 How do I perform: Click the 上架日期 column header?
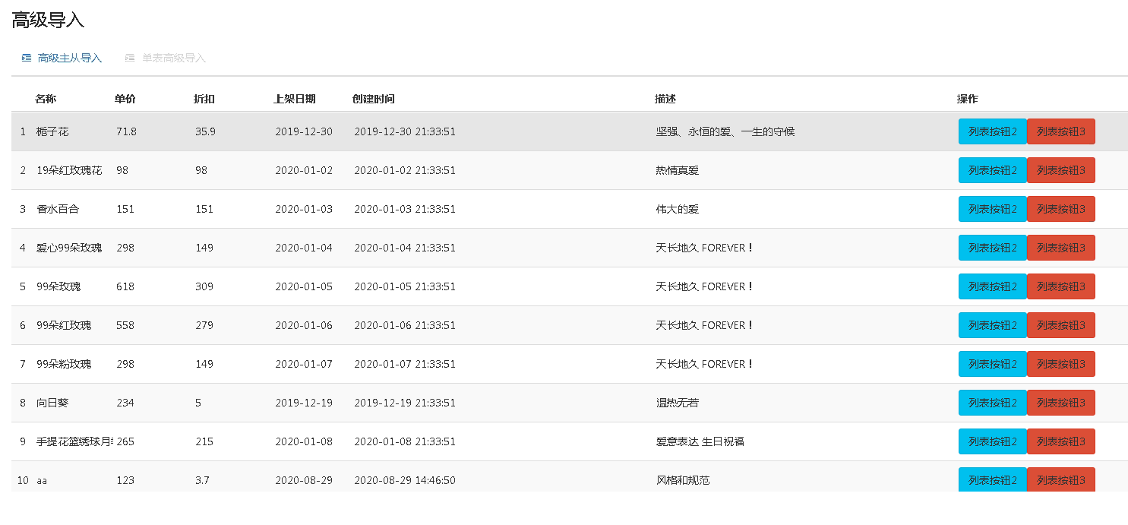(x=295, y=99)
